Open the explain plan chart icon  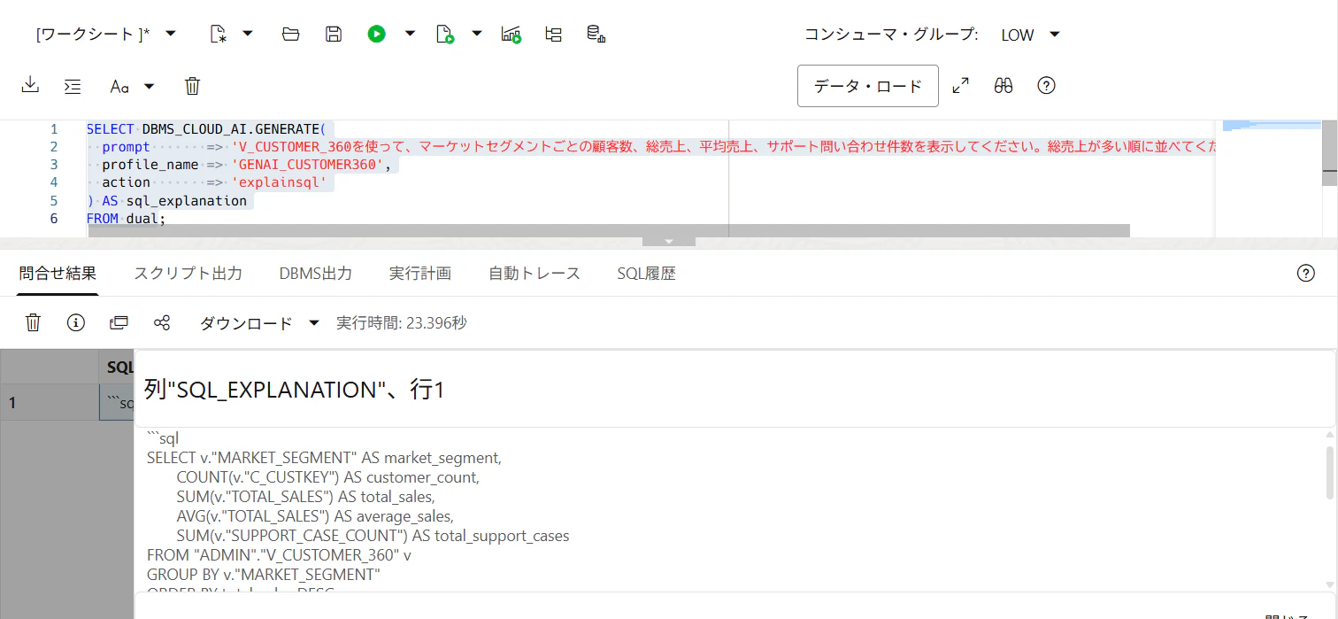(511, 34)
